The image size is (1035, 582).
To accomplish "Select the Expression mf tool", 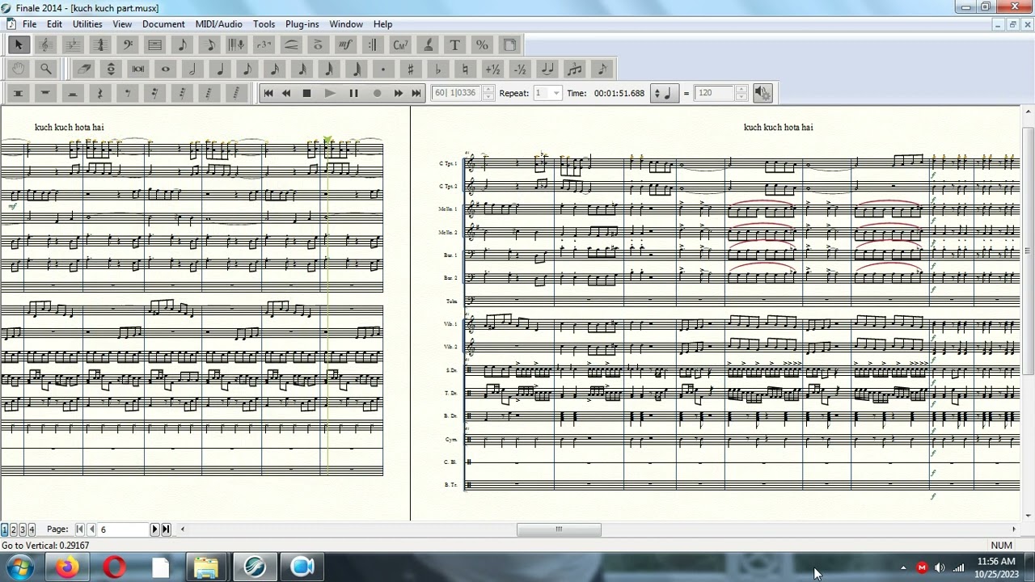I will [x=346, y=45].
